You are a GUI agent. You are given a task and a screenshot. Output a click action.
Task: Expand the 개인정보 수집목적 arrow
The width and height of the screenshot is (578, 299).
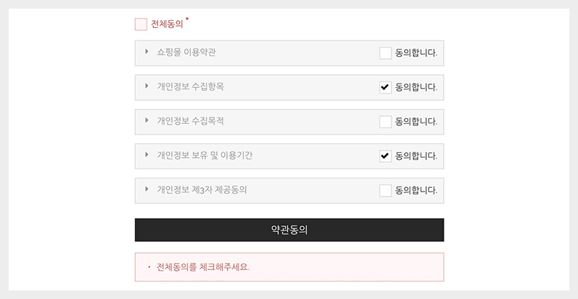(x=147, y=121)
